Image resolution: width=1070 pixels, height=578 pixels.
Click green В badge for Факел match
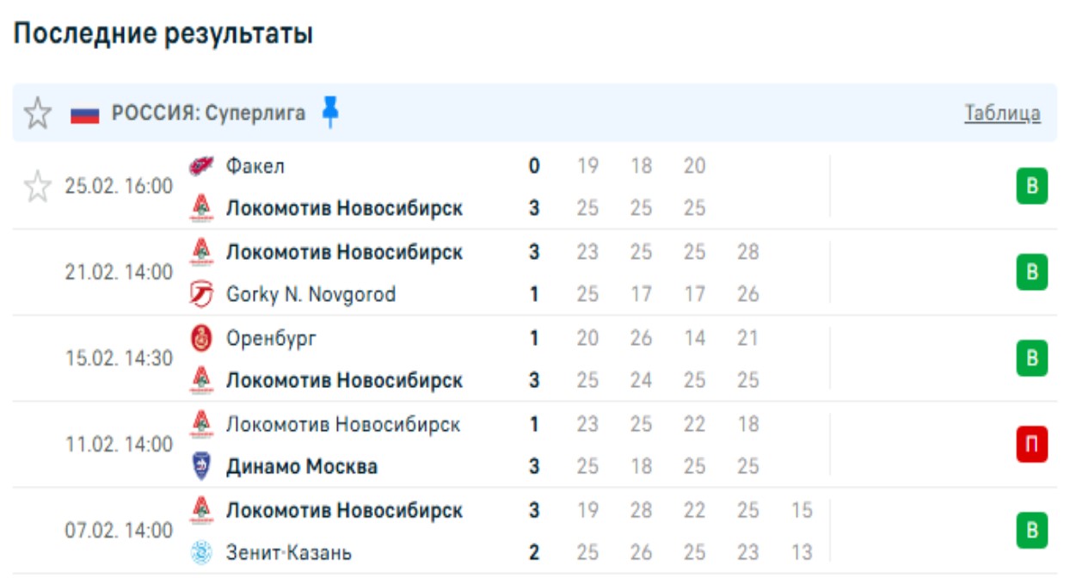coord(1032,187)
